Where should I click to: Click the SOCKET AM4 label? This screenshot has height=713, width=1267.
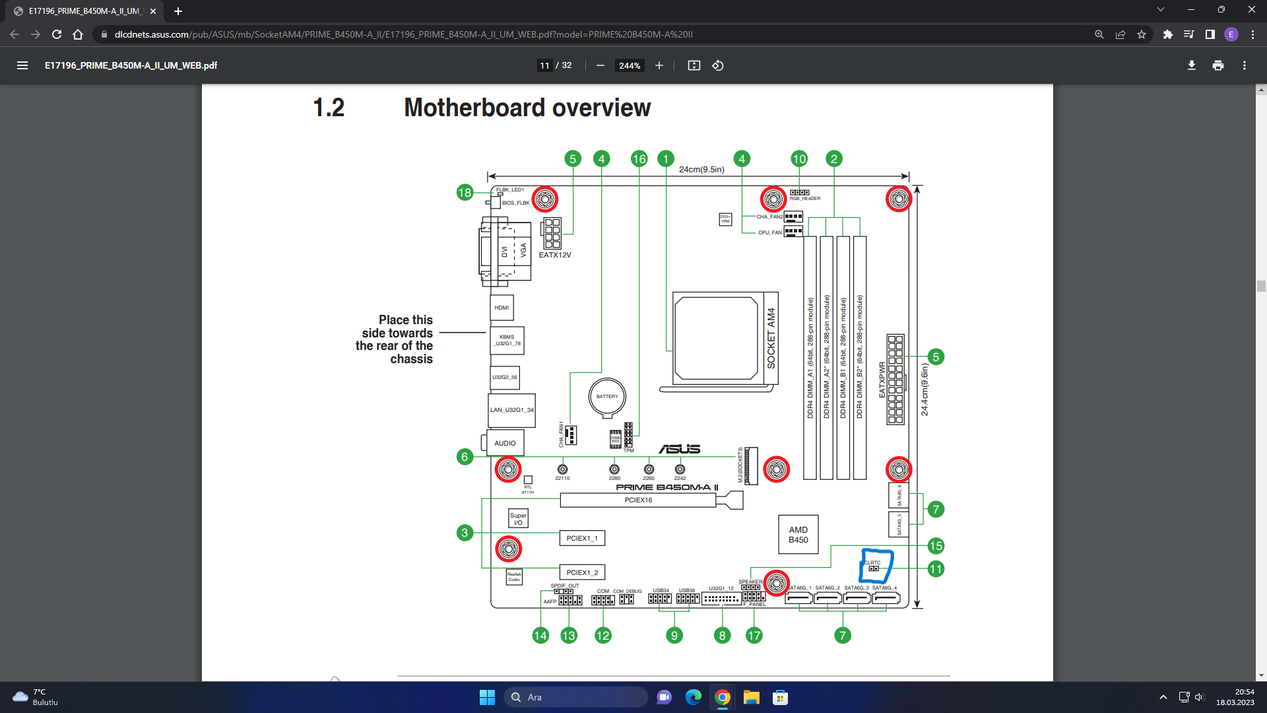[x=771, y=338]
